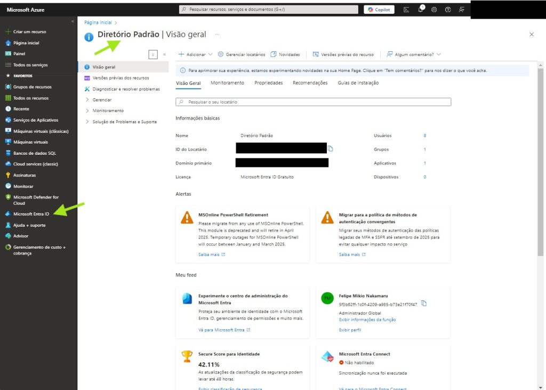Click the Página inicial breadcrumb

click(x=98, y=22)
